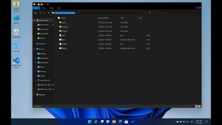Open Widgets from taskbar
Image resolution: width=222 pixels, height=125 pixels.
(108, 122)
